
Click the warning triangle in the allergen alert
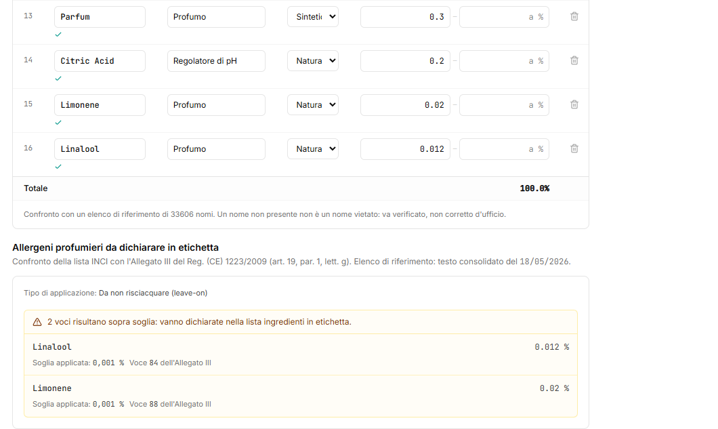click(x=37, y=322)
